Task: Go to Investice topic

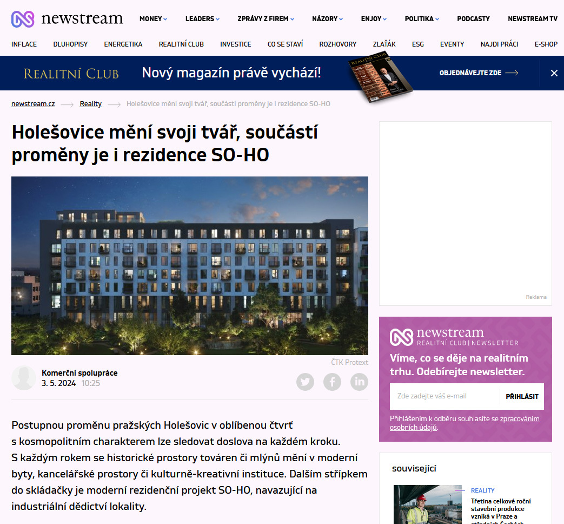Action: (236, 44)
